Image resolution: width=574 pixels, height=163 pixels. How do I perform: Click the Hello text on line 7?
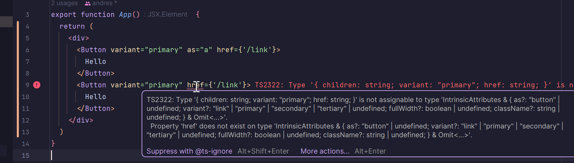(x=96, y=62)
